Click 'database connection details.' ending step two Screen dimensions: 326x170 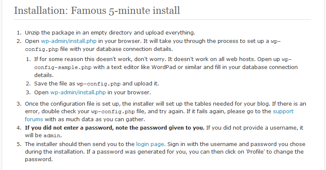(135, 49)
